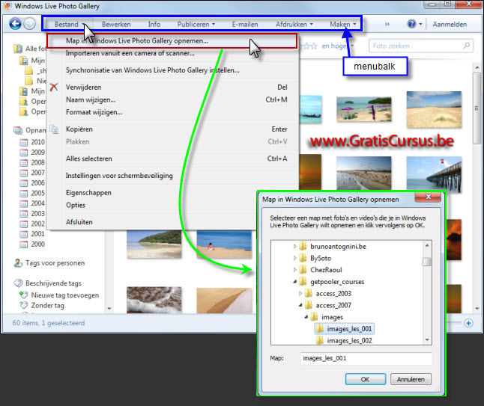The image size is (484, 406).
Task: Click the Back navigation arrow button
Action: point(15,24)
